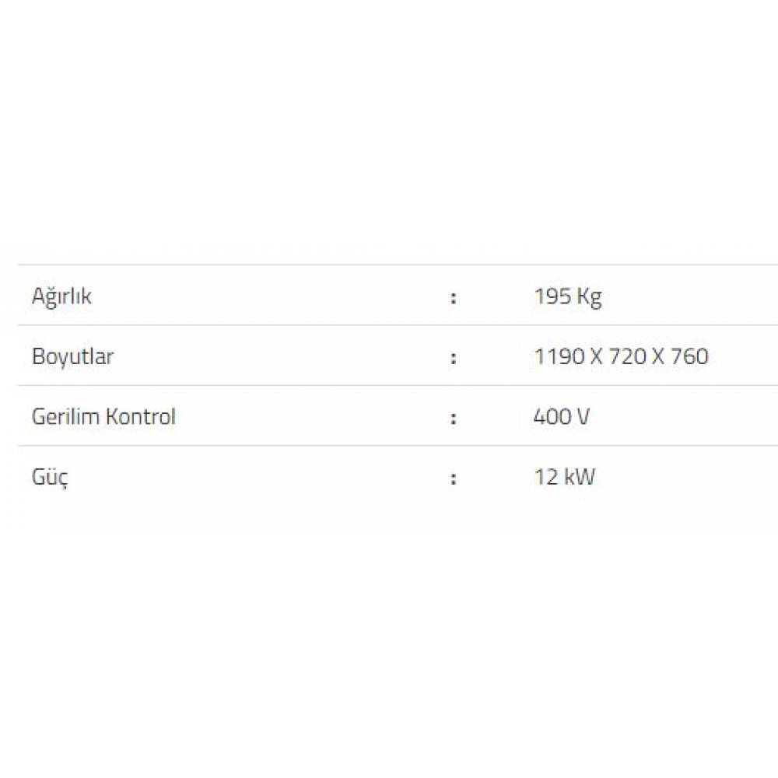The image size is (778, 778).
Task: Click the number 400 in voltage row
Action: click(x=551, y=416)
